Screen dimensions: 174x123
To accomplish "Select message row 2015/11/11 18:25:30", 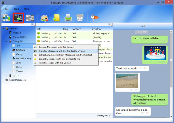I will tap(74, 41).
